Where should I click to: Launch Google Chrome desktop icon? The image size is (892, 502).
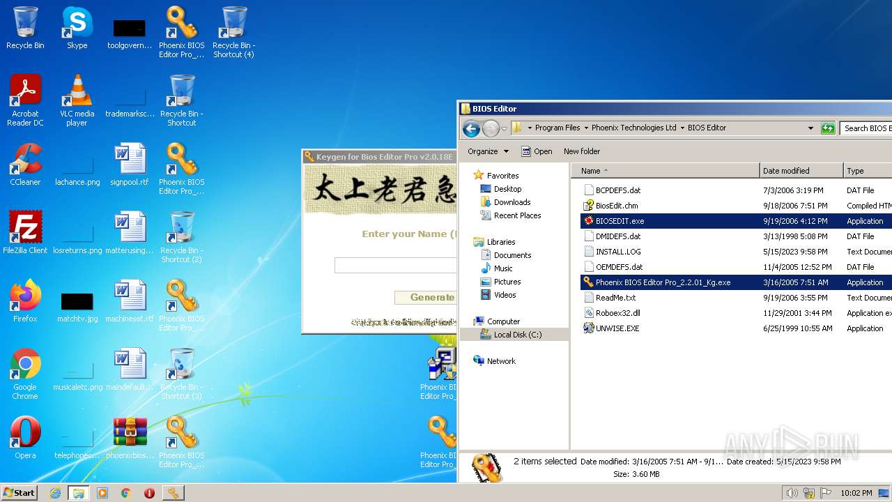pos(25,374)
